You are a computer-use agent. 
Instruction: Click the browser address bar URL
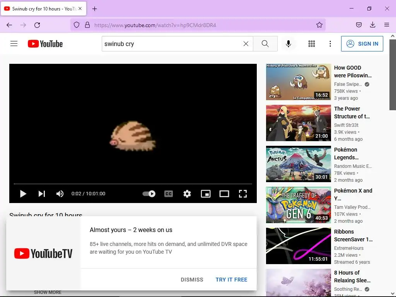pyautogui.click(x=155, y=25)
